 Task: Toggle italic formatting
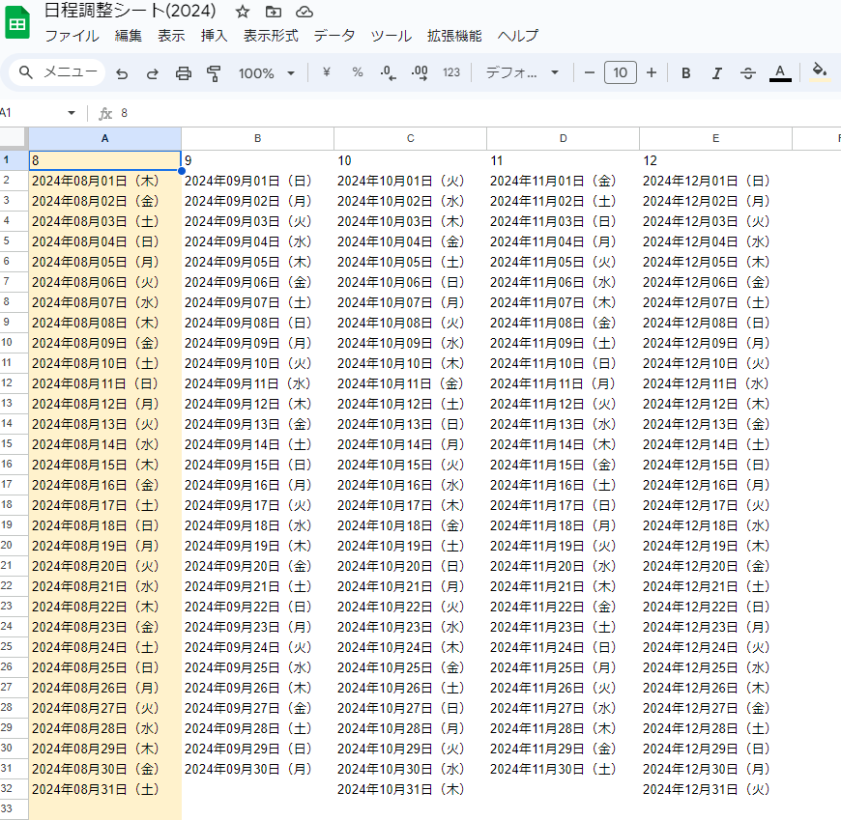pyautogui.click(x=716, y=72)
